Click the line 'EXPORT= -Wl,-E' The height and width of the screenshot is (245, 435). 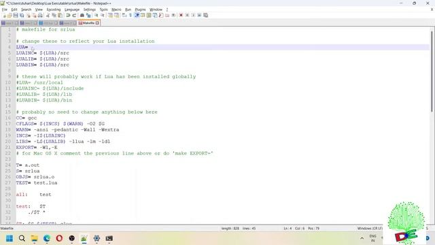coord(37,148)
